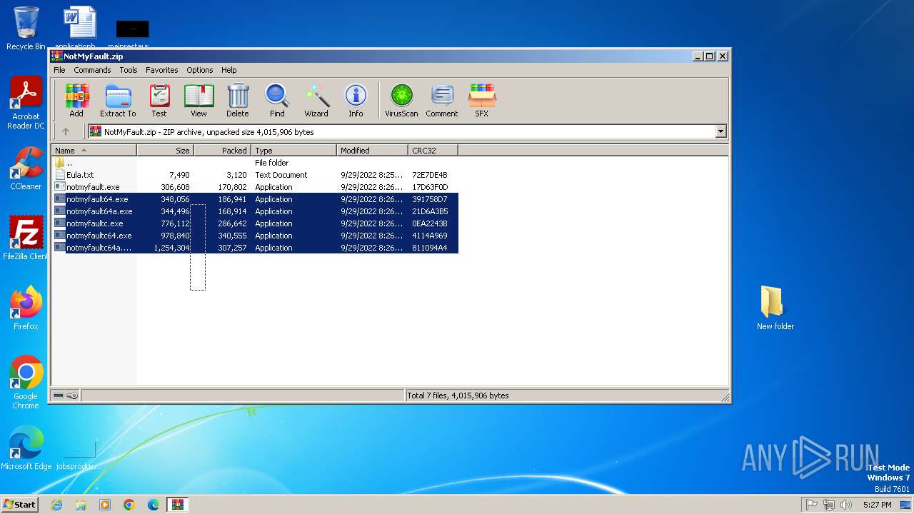
Task: Open the Find magnifier tool
Action: click(277, 101)
